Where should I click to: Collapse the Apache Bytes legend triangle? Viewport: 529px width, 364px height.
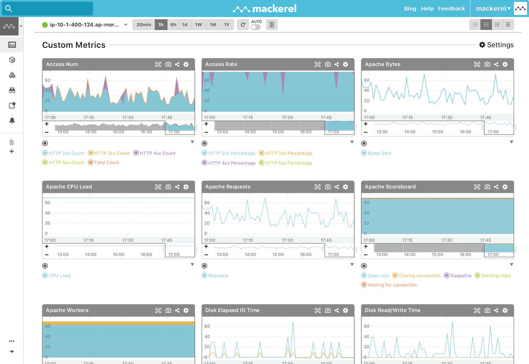511,142
